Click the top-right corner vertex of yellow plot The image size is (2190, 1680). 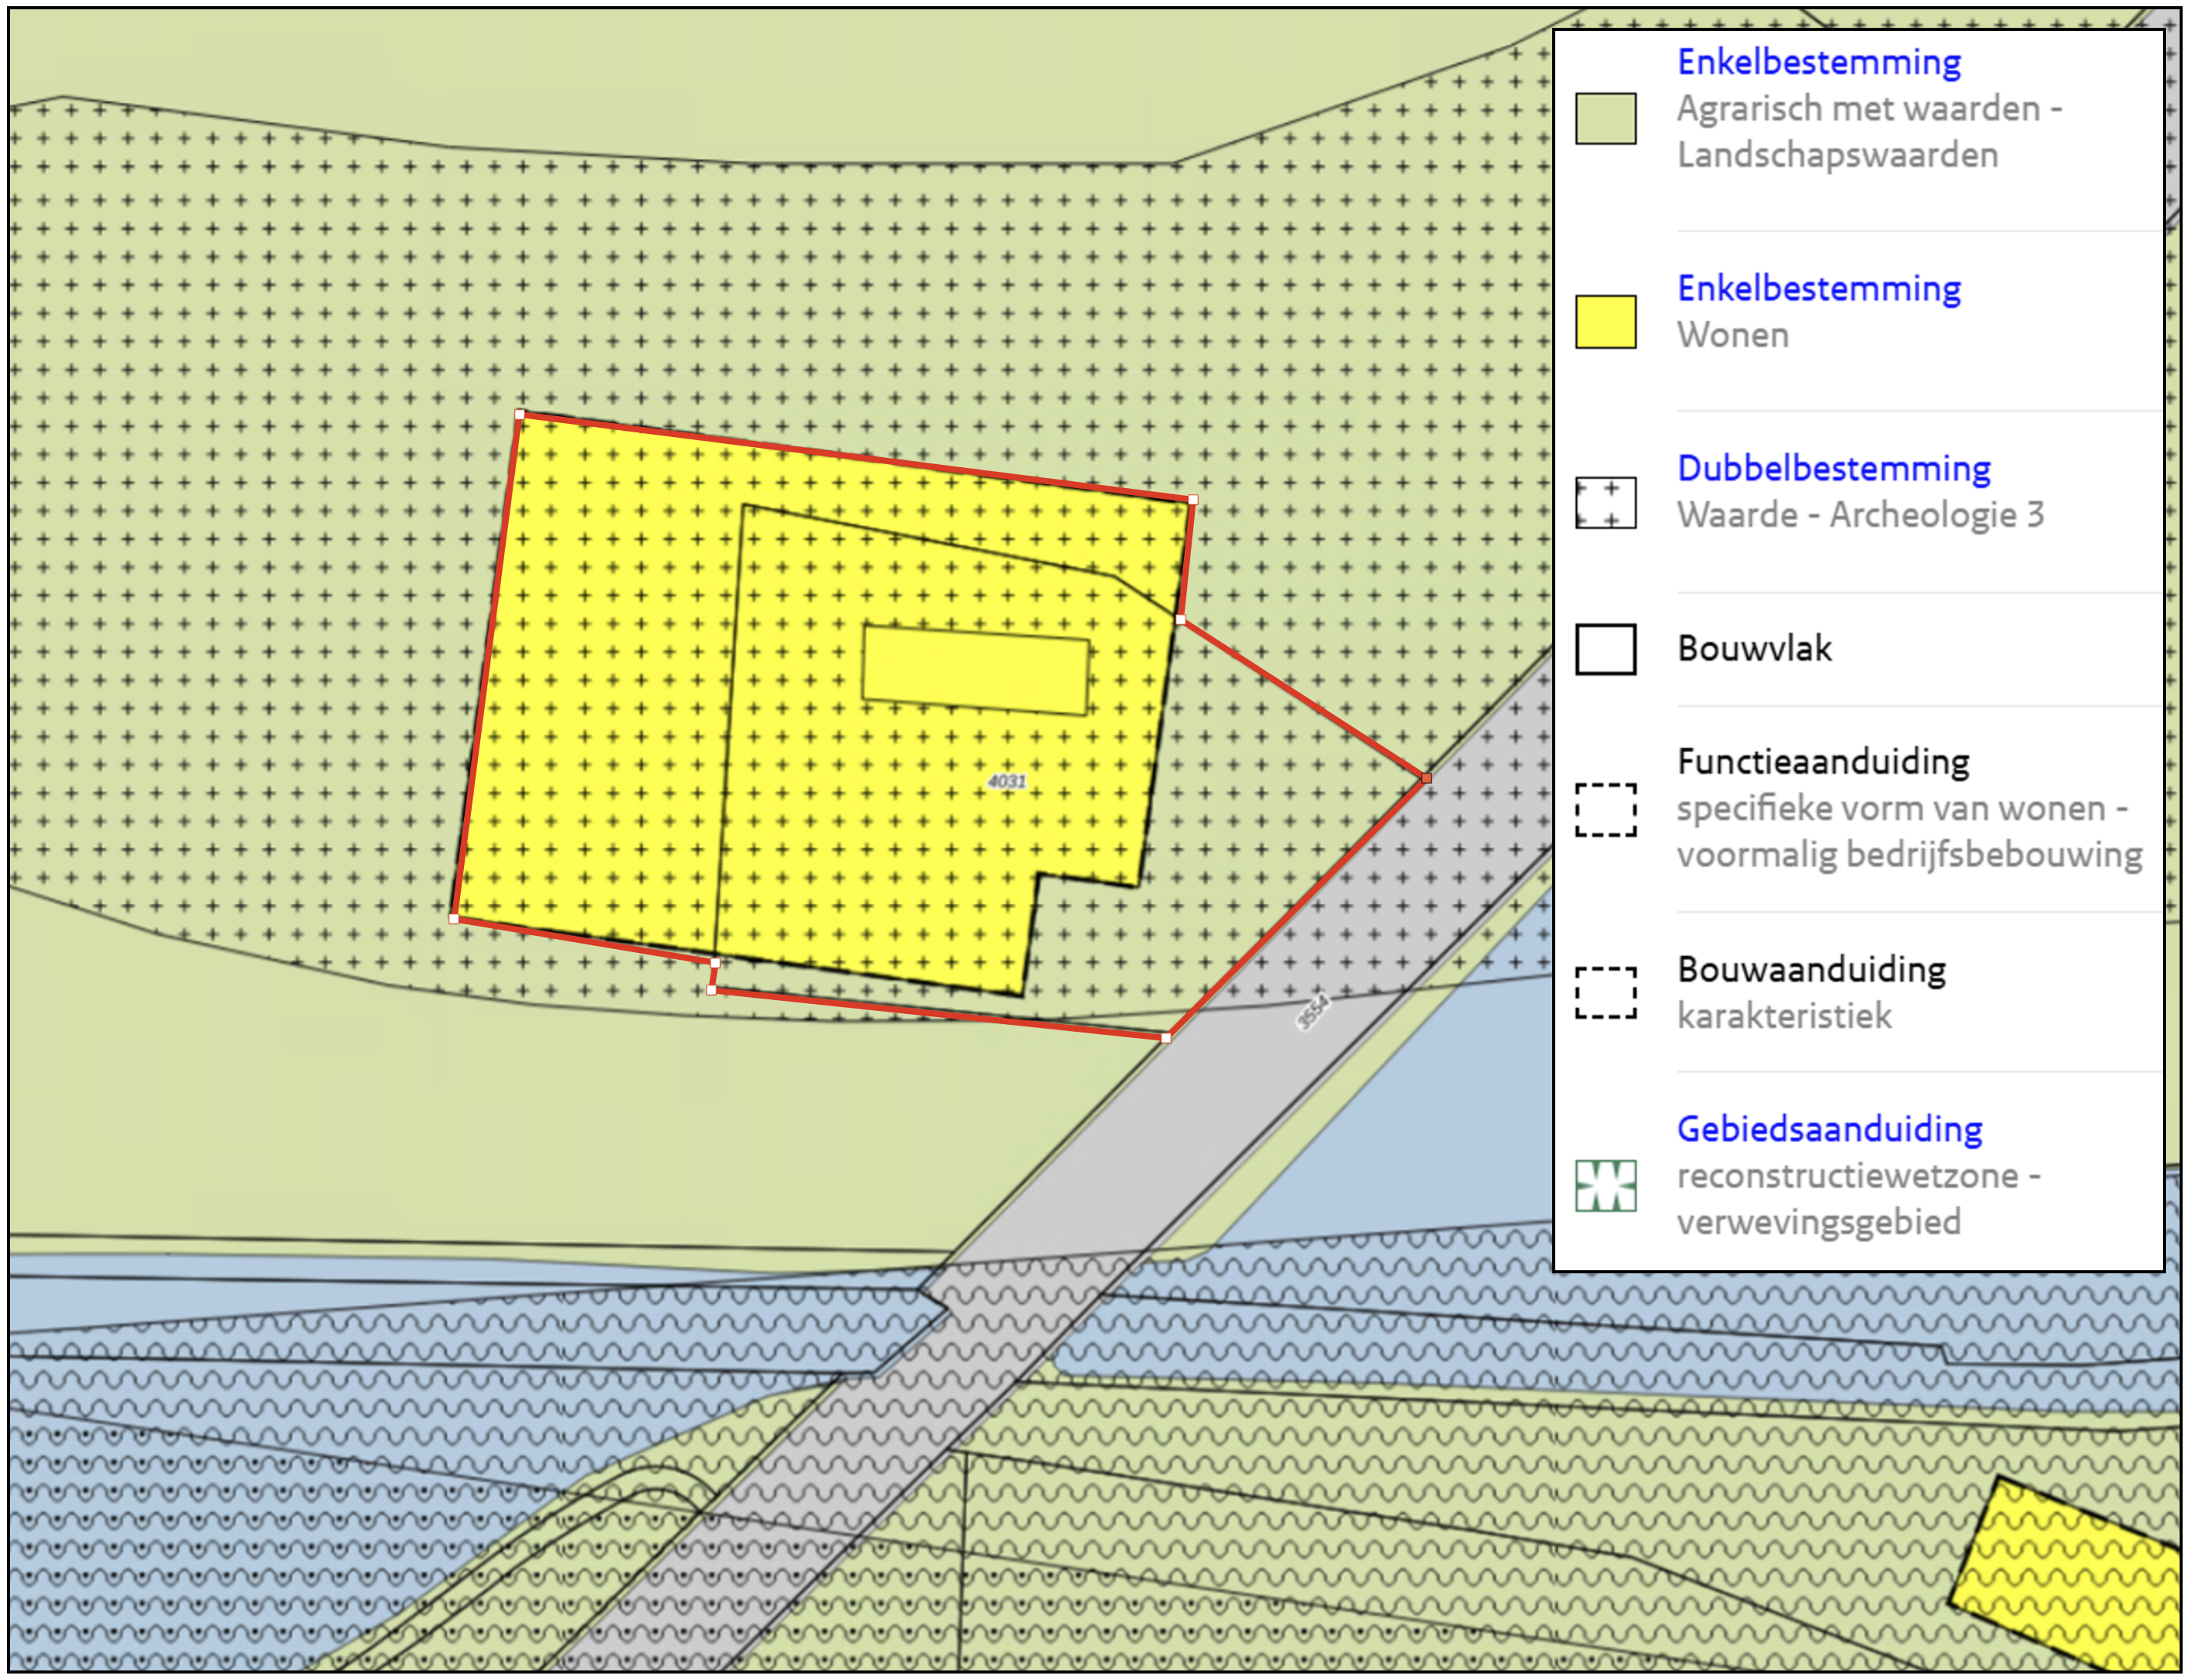click(x=1192, y=499)
